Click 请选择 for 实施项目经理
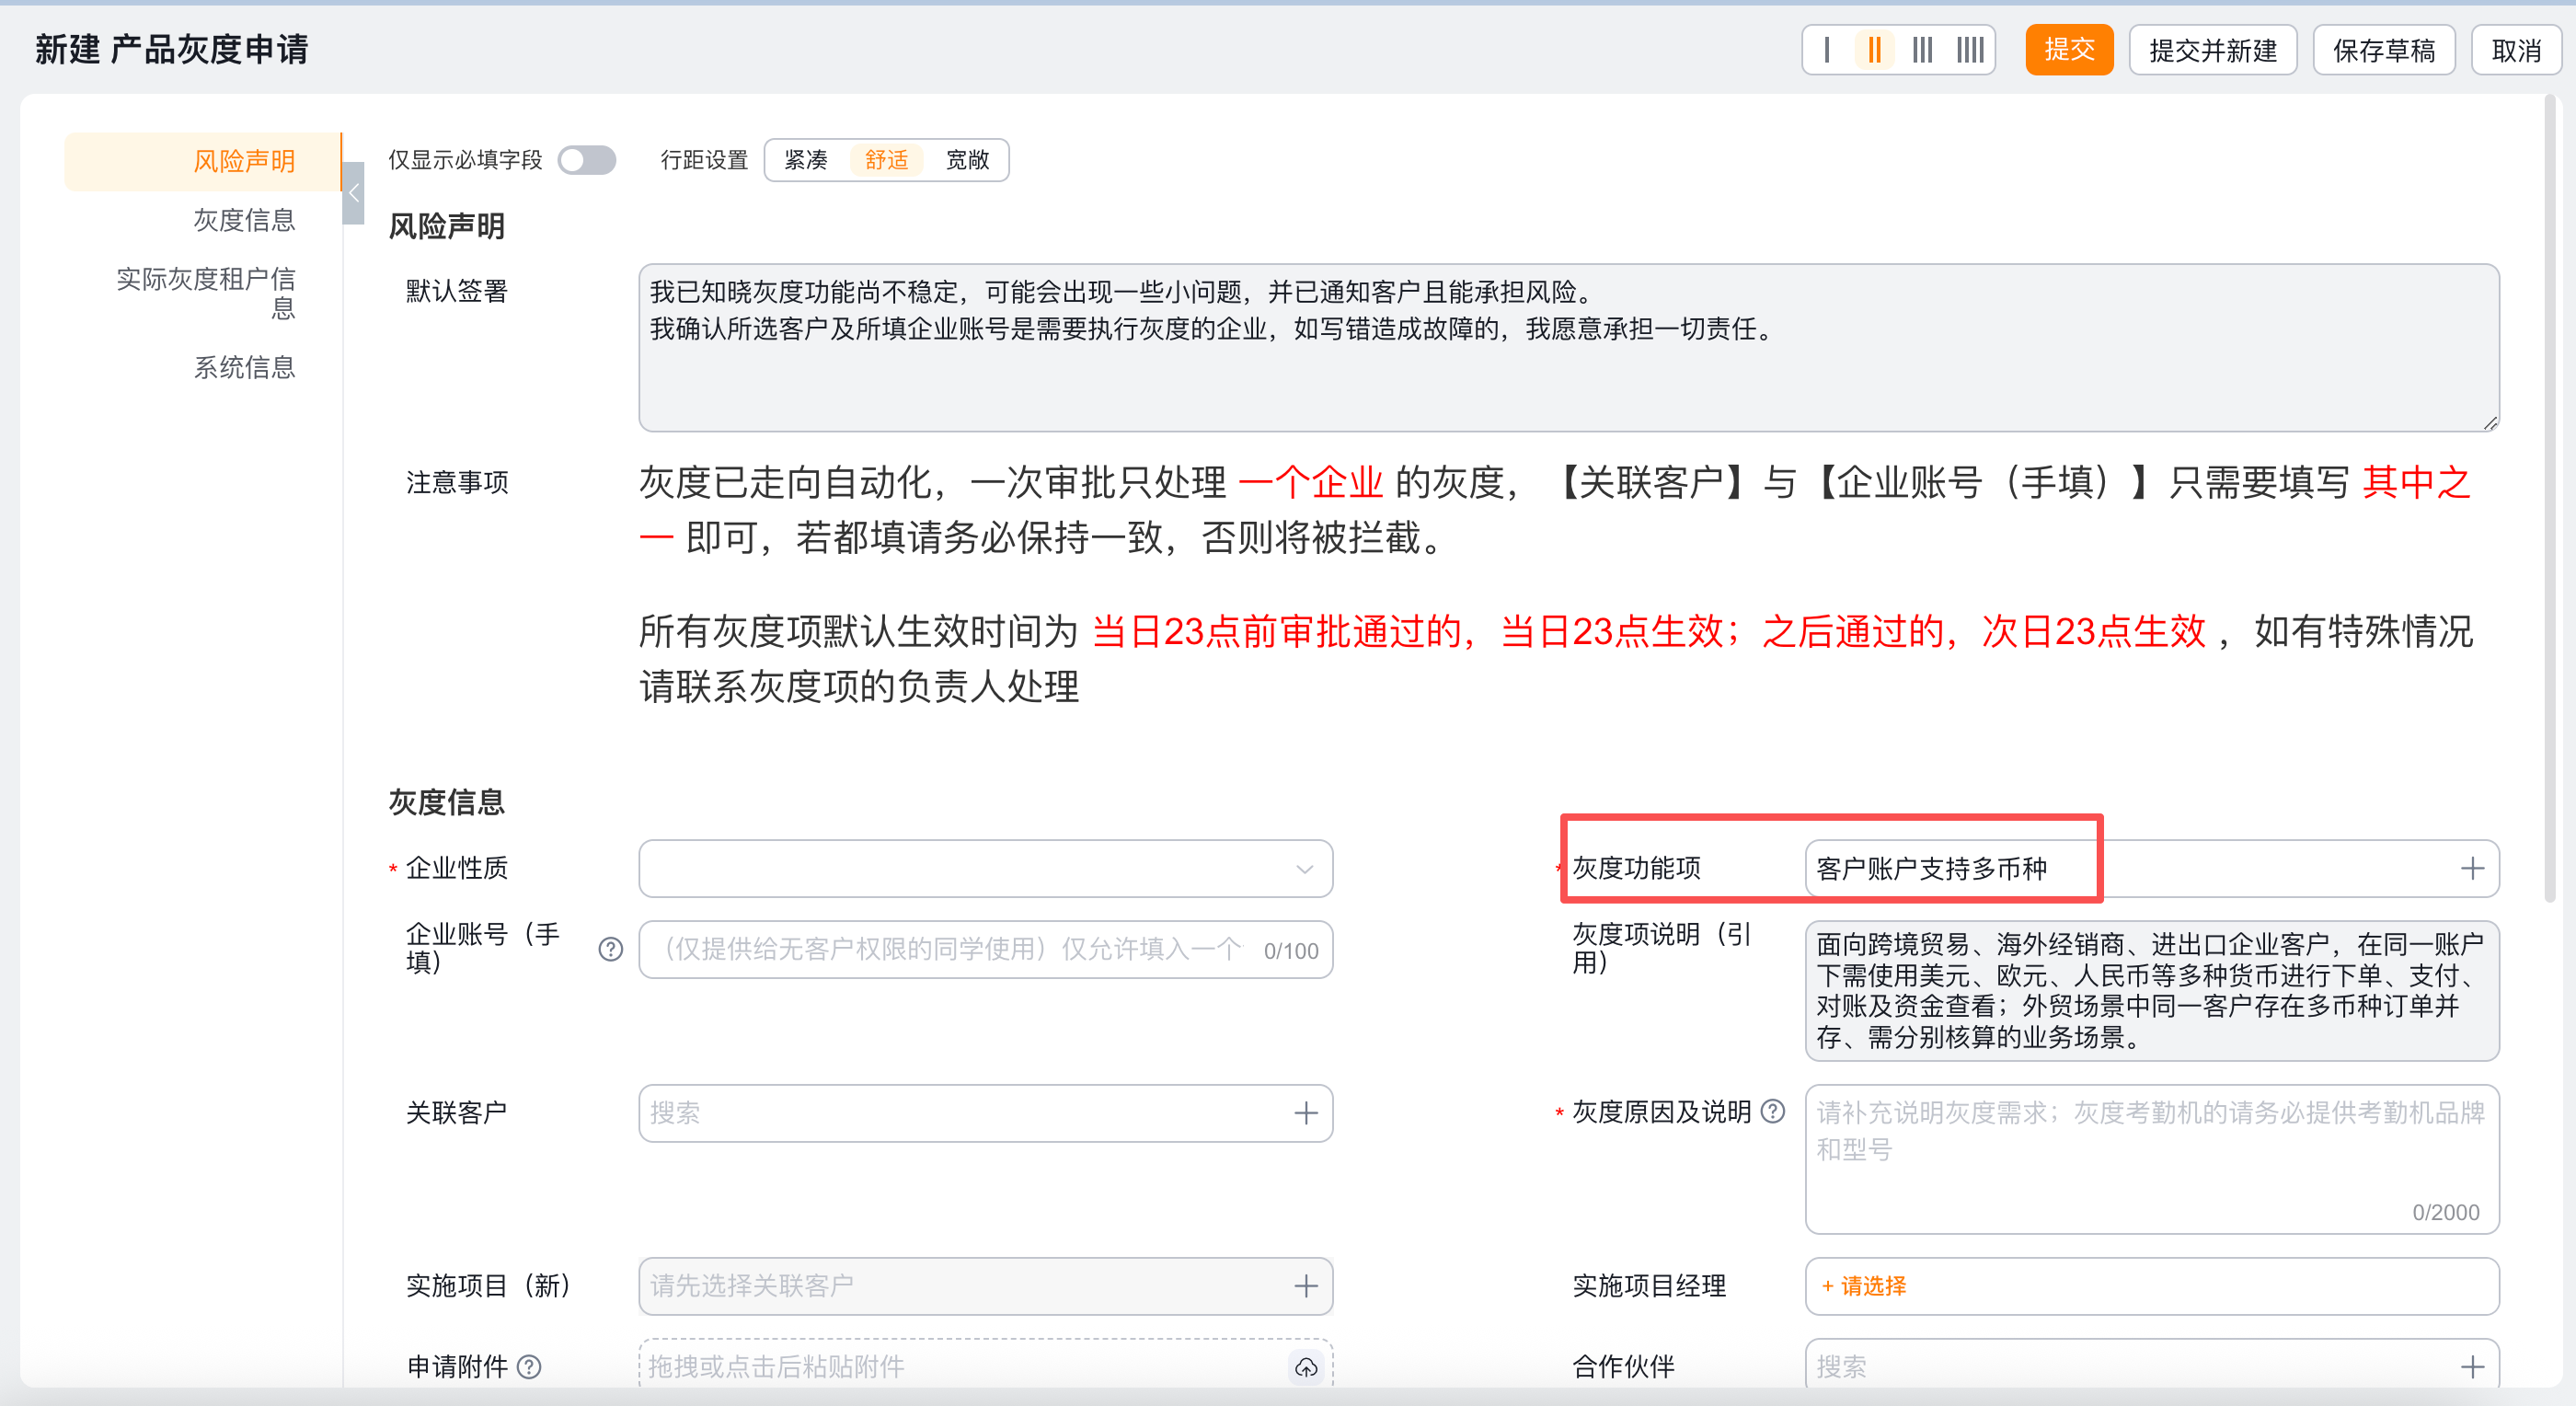Viewport: 2576px width, 1406px height. click(x=1864, y=1286)
